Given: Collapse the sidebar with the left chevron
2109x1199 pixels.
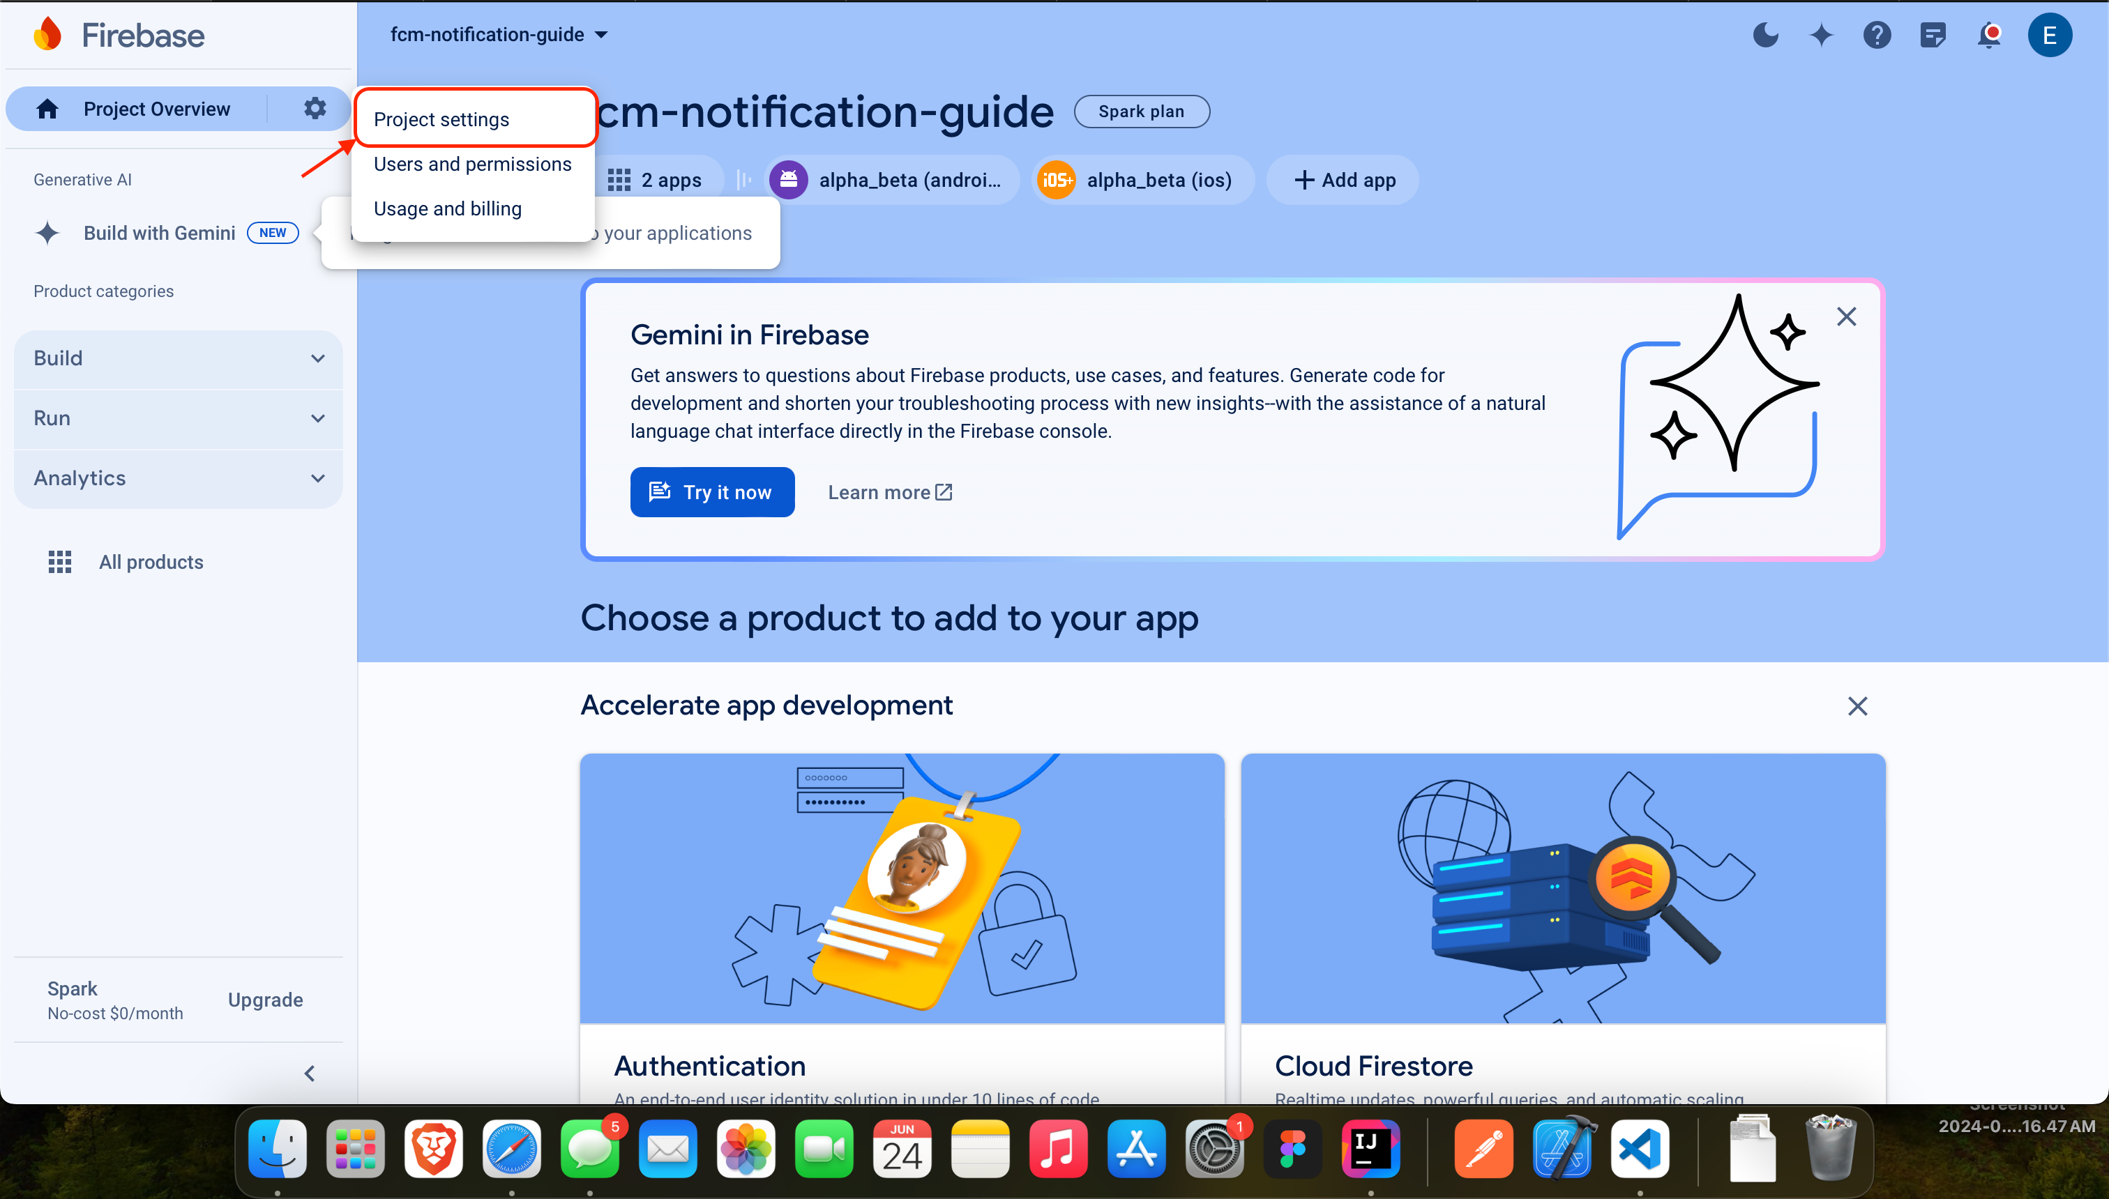Looking at the screenshot, I should click(310, 1073).
